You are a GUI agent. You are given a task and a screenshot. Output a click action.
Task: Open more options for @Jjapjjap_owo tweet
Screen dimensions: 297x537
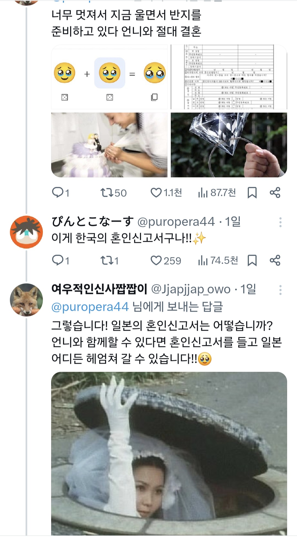280,290
